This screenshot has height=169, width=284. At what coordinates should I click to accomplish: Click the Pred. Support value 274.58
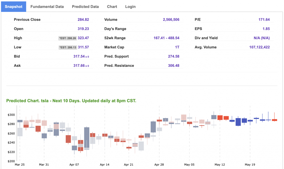[174, 56]
